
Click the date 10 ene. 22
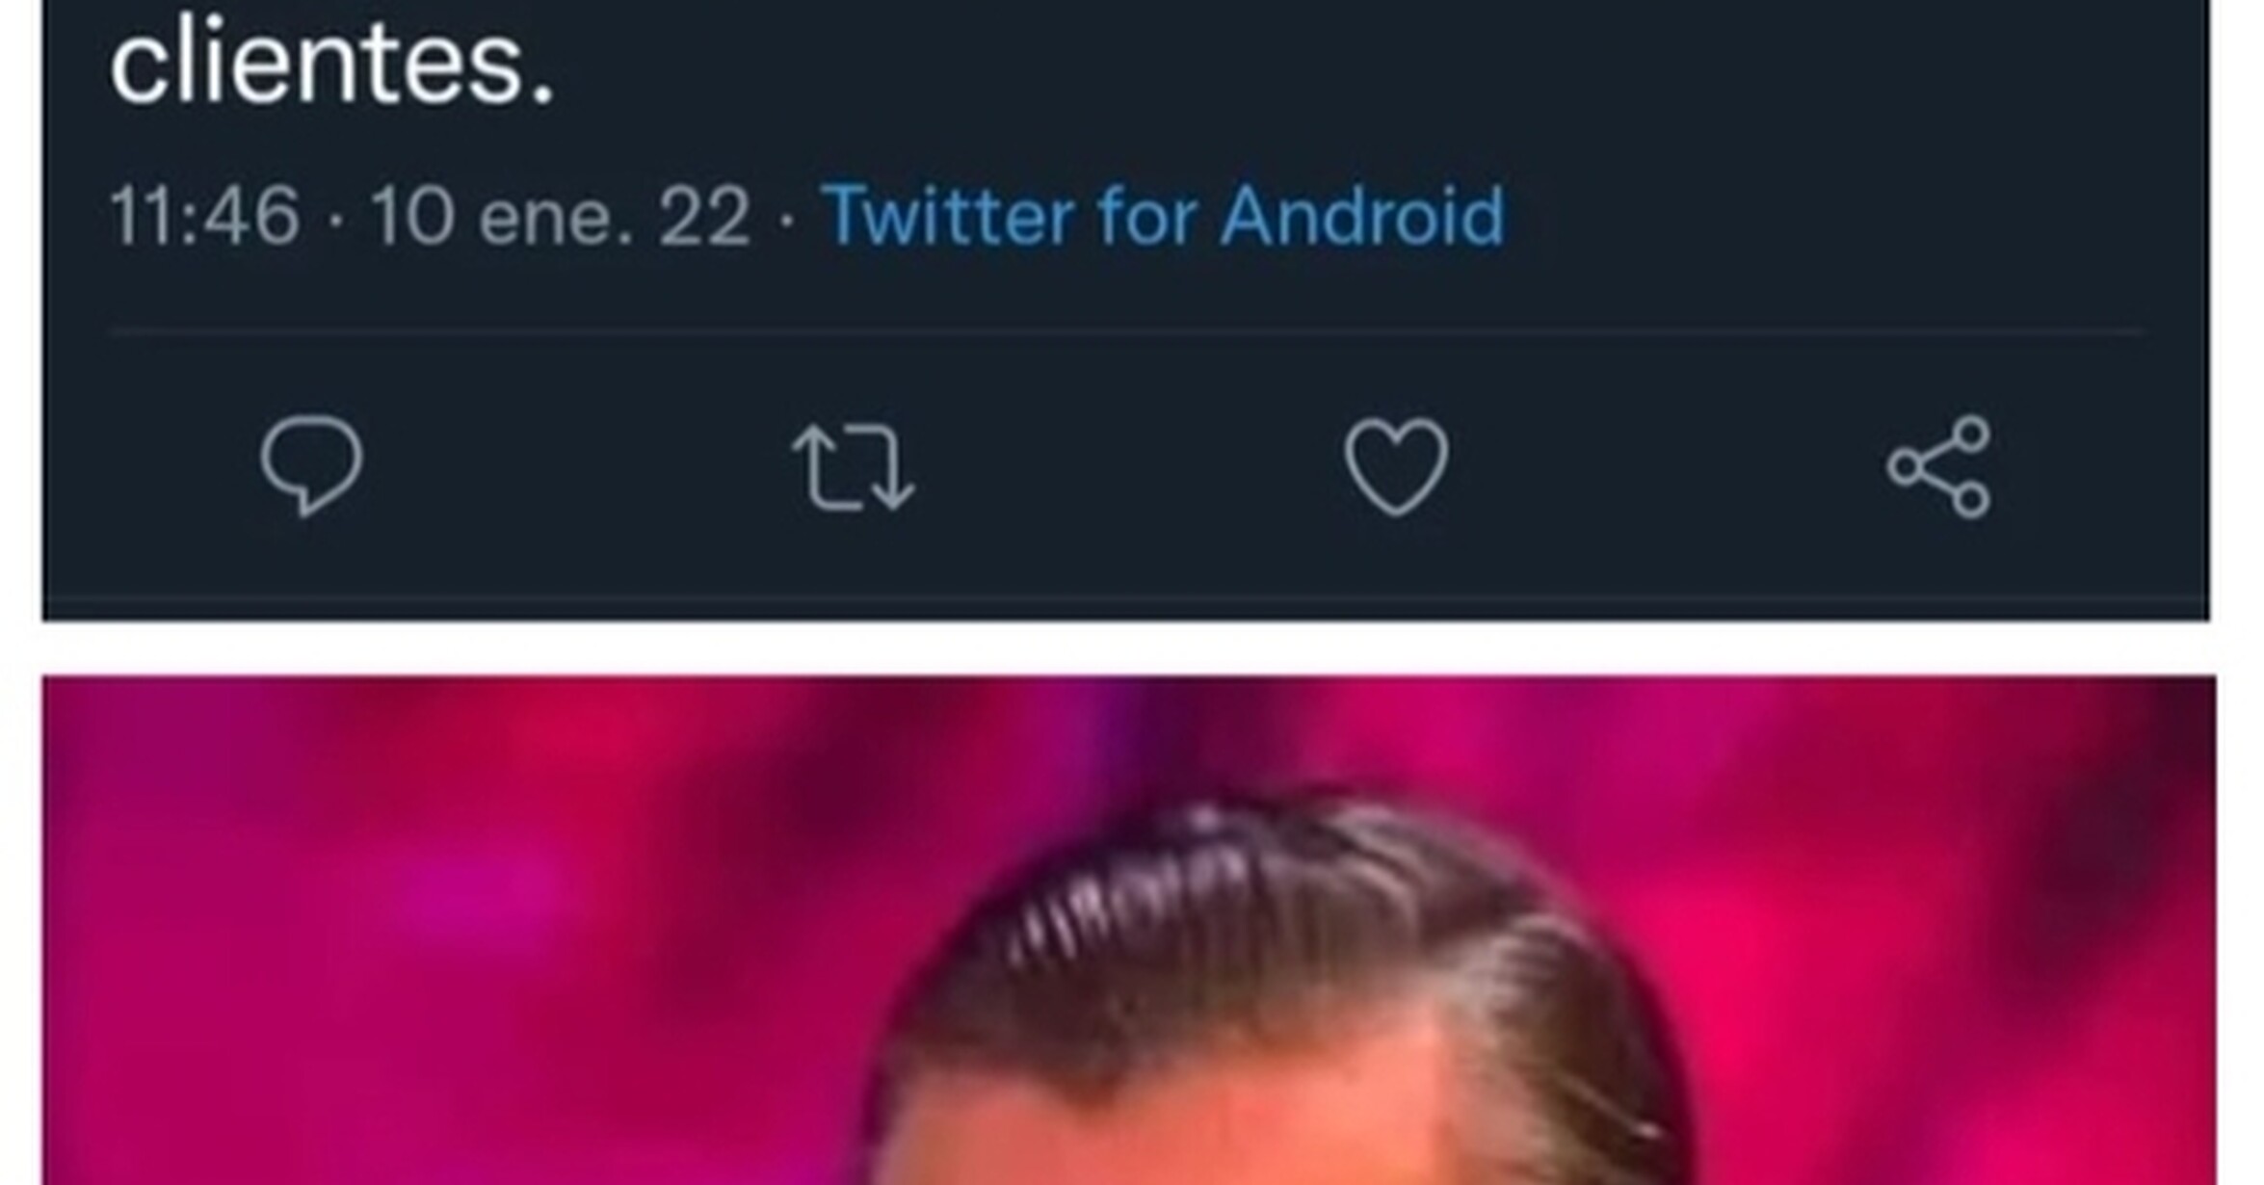pos(560,216)
